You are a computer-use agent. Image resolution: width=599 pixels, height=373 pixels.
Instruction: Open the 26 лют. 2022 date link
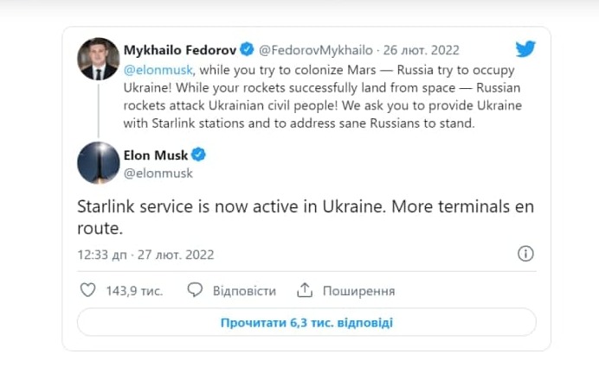422,50
